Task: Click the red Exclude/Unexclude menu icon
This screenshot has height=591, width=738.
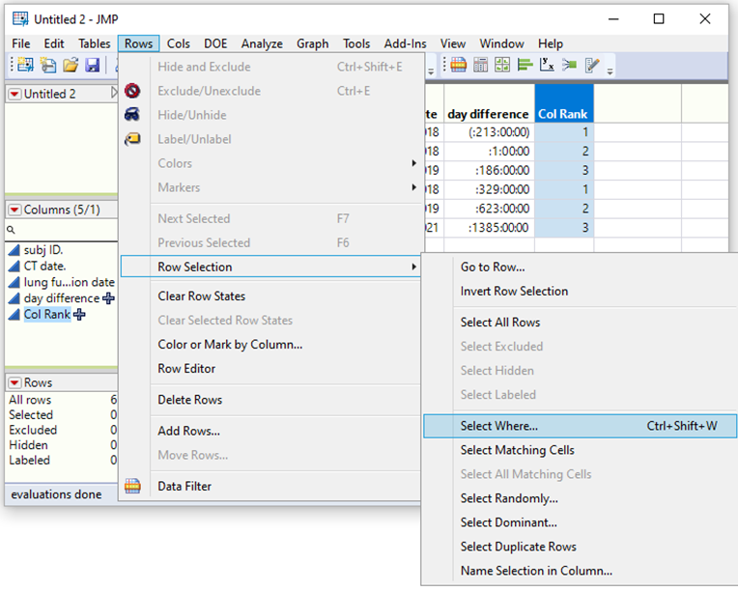Action: pyautogui.click(x=132, y=91)
